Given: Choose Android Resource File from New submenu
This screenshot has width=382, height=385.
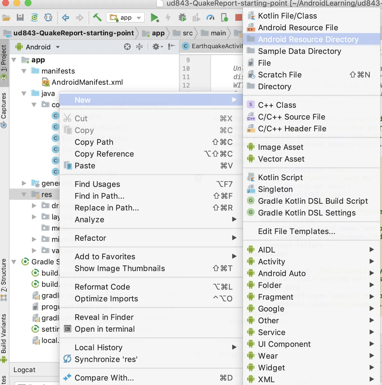Looking at the screenshot, I should [x=311, y=27].
